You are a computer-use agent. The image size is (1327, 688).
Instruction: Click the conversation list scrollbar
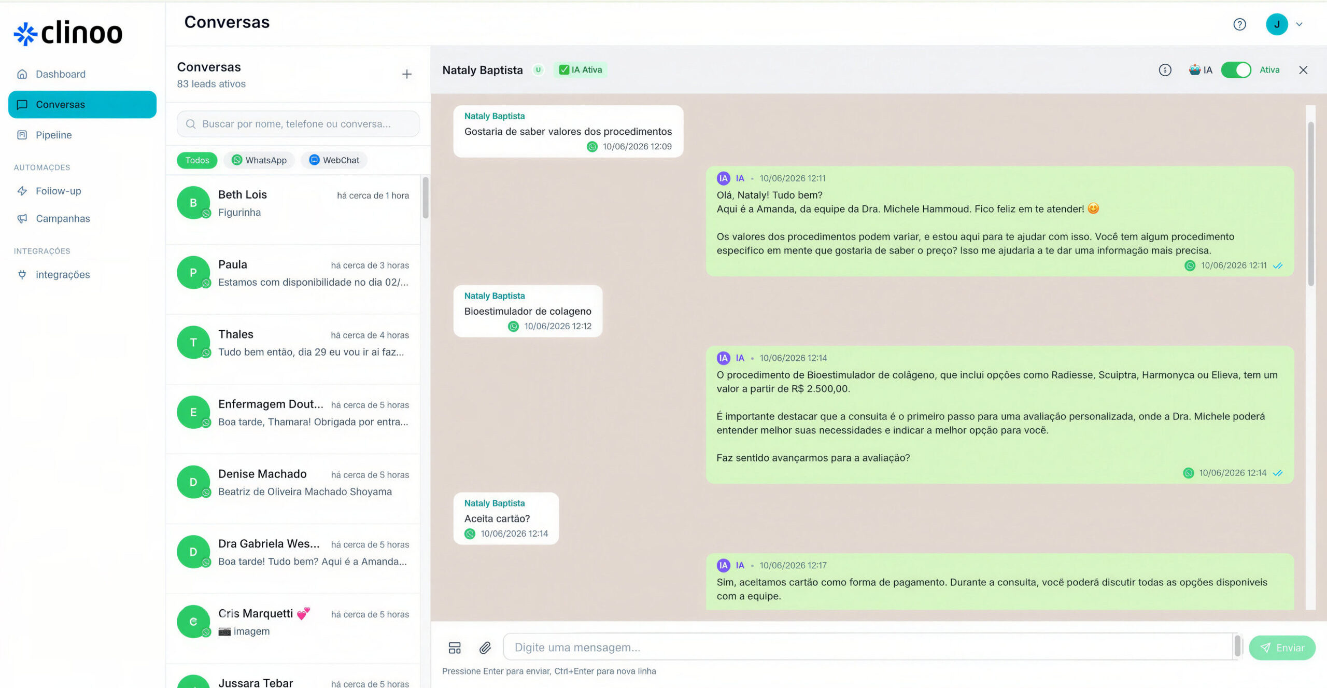(x=425, y=198)
